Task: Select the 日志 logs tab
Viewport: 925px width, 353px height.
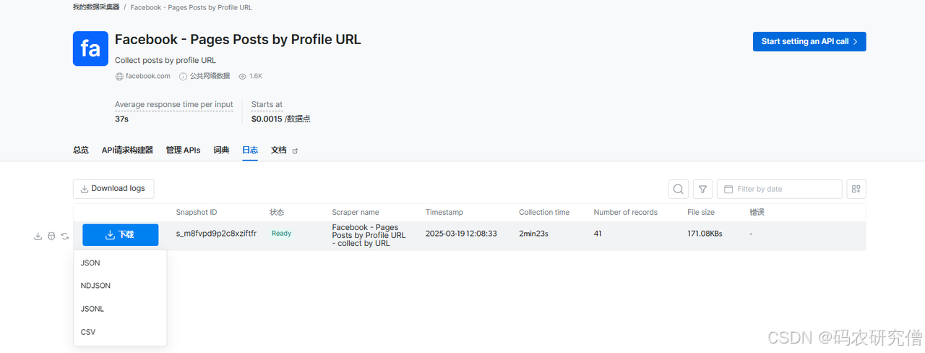Action: pyautogui.click(x=250, y=150)
